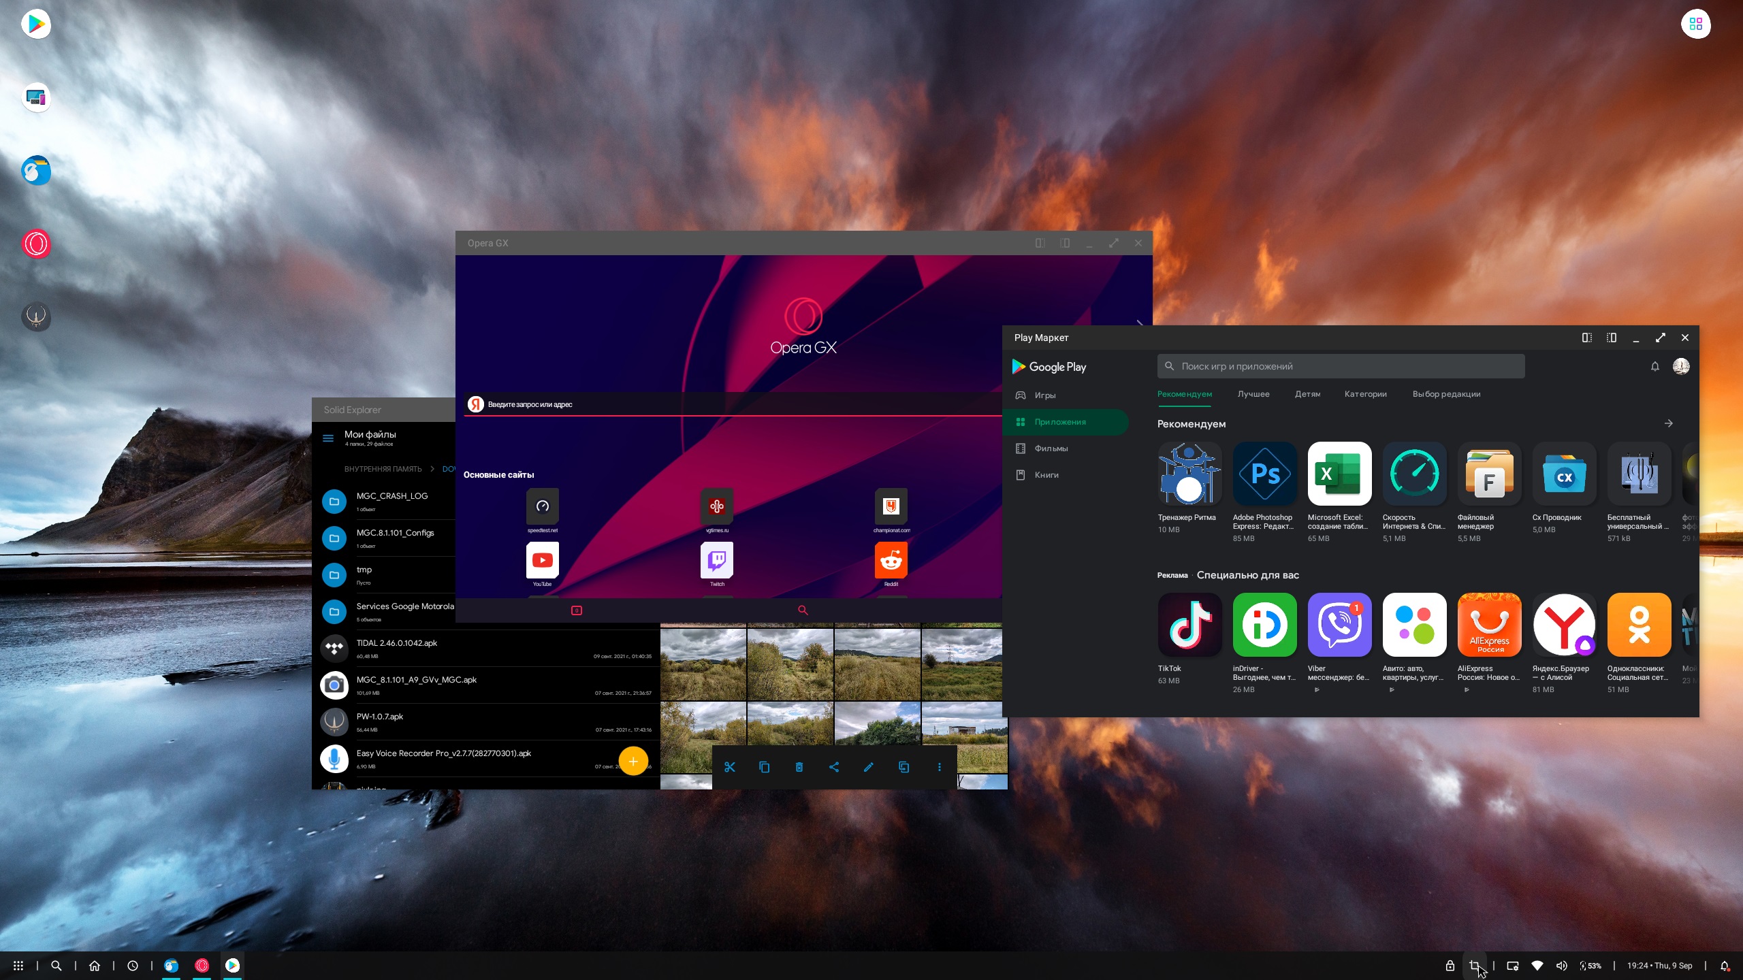Open more options in gallery toolbar
1743x980 pixels.
pos(940,767)
